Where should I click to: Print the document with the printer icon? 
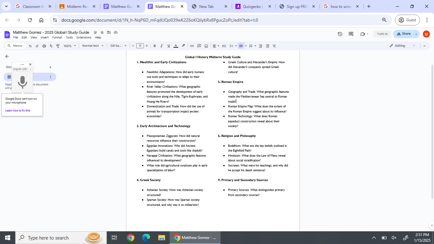pos(44,46)
